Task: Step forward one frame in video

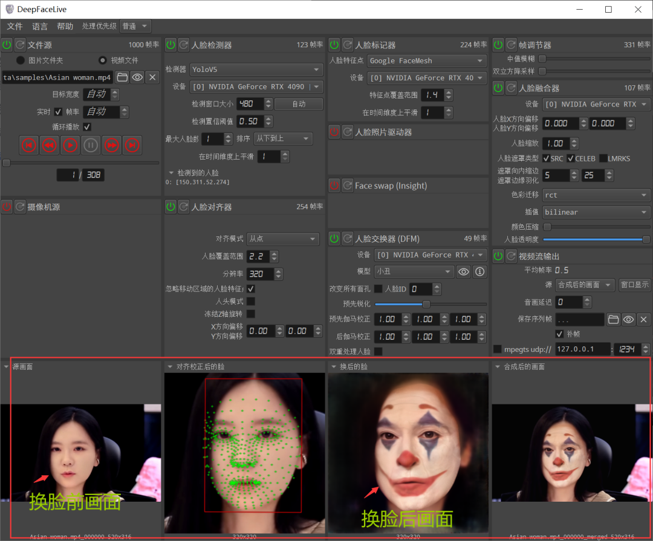Action: click(112, 145)
